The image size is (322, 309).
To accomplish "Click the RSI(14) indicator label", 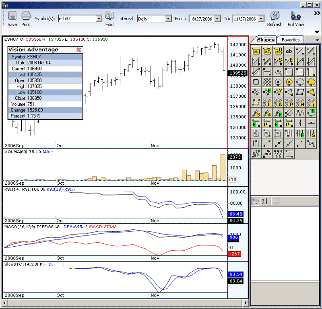I will (x=12, y=189).
